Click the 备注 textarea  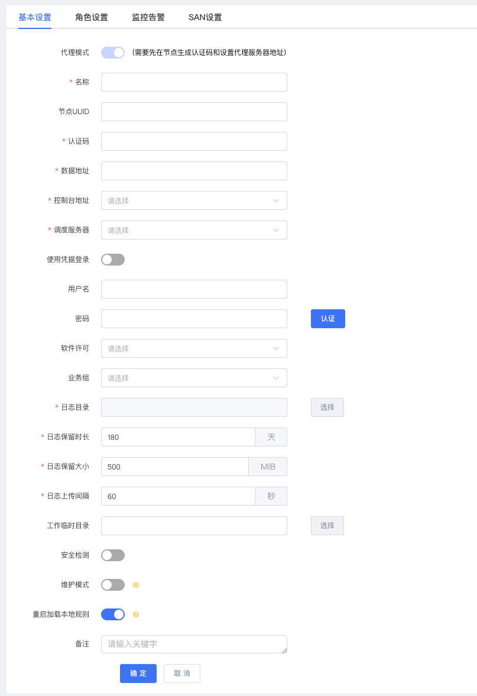pyautogui.click(x=194, y=644)
